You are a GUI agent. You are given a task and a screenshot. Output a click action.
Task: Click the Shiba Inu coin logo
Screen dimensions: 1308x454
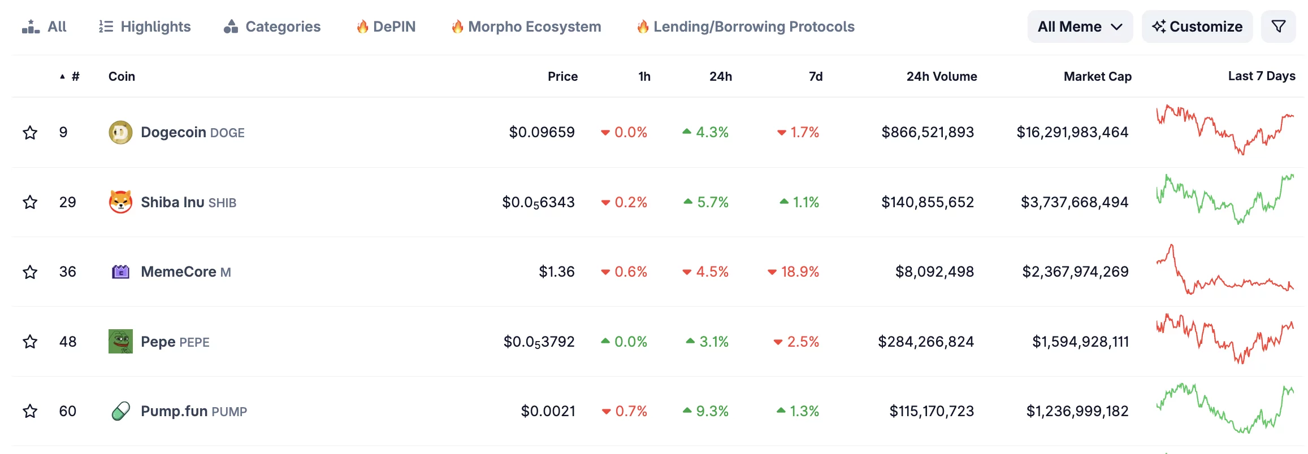point(120,202)
